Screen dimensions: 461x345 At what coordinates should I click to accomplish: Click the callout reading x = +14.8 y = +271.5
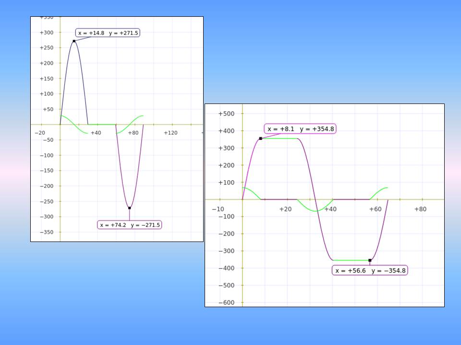(107, 33)
